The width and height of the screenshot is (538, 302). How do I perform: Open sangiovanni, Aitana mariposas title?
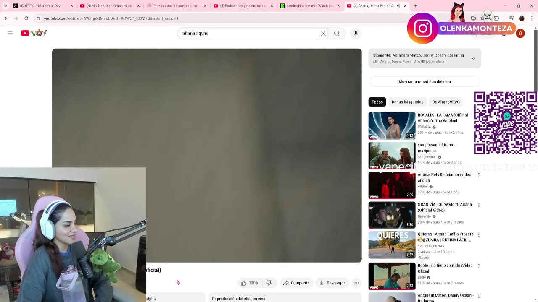436,148
